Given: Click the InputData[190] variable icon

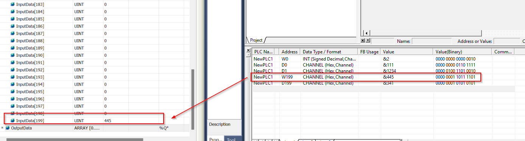Looking at the screenshot, I should point(12,55).
